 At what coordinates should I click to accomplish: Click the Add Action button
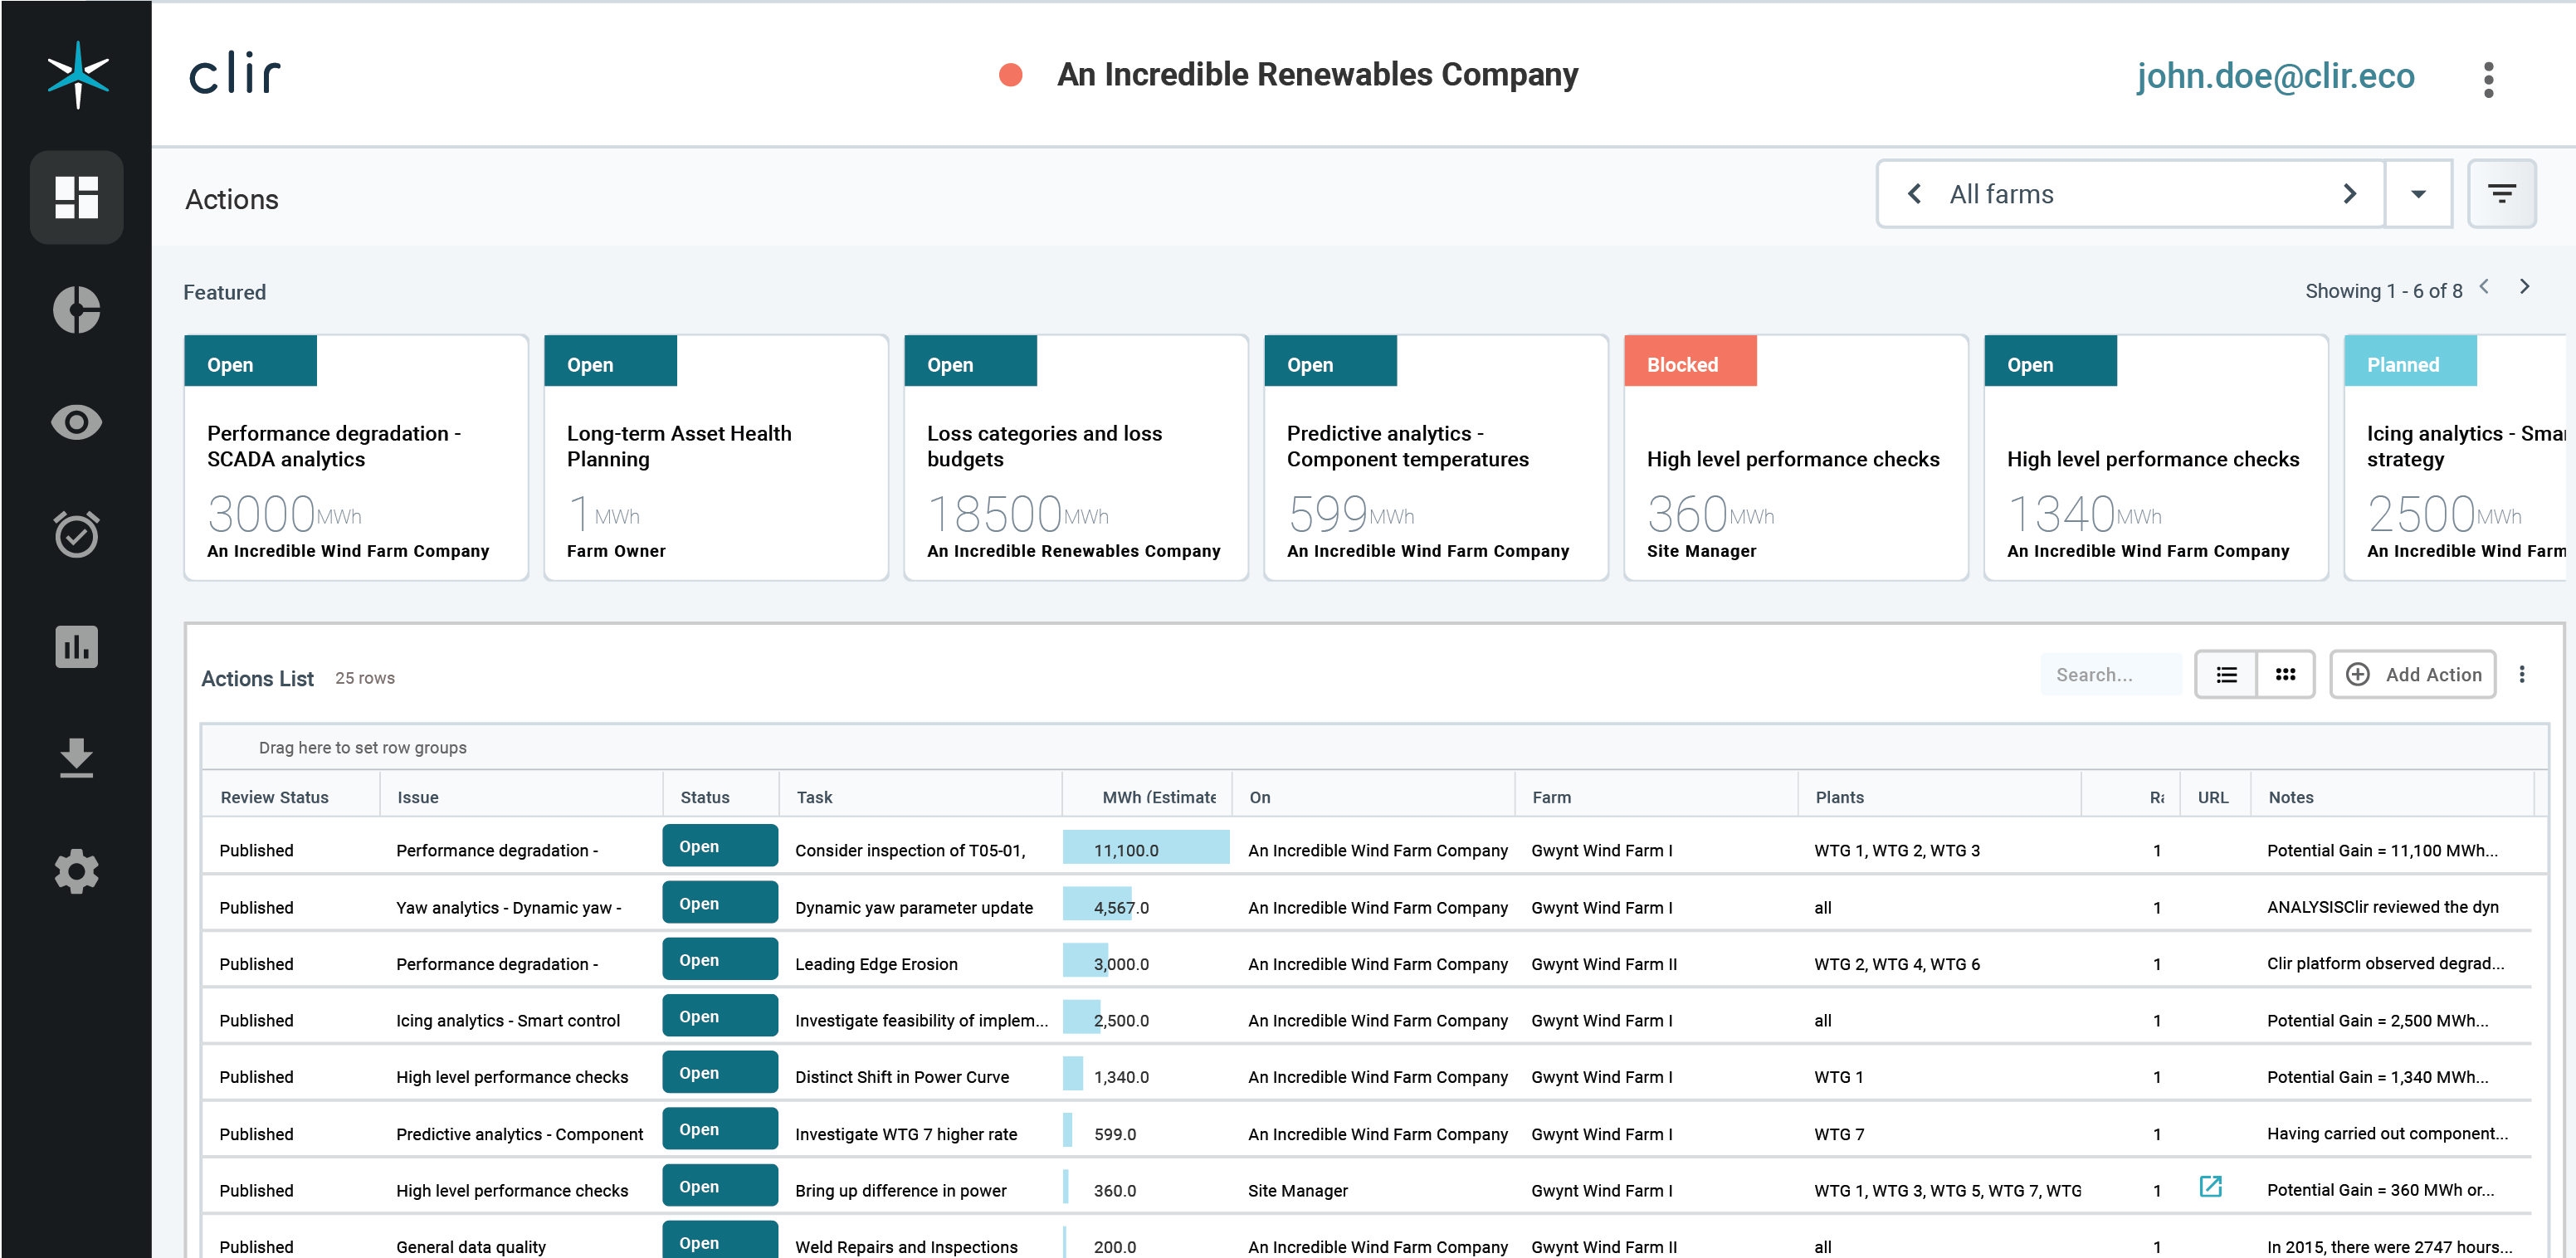[2413, 675]
